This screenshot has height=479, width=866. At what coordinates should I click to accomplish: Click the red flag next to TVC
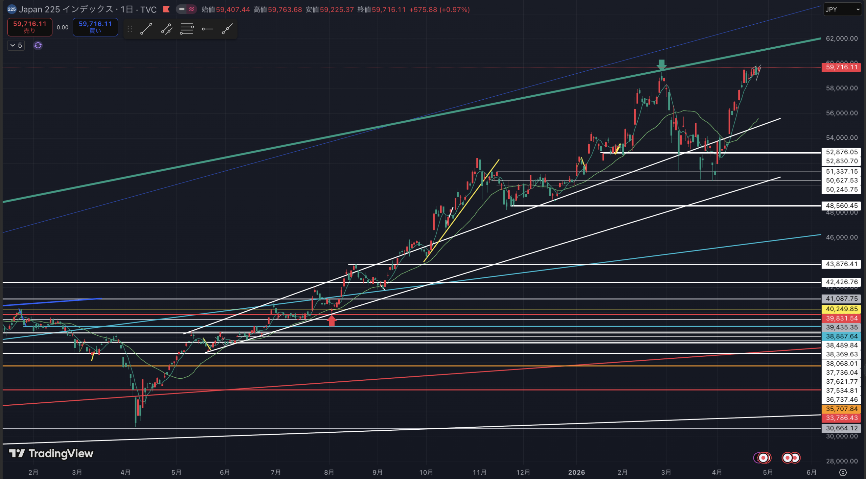(166, 9)
